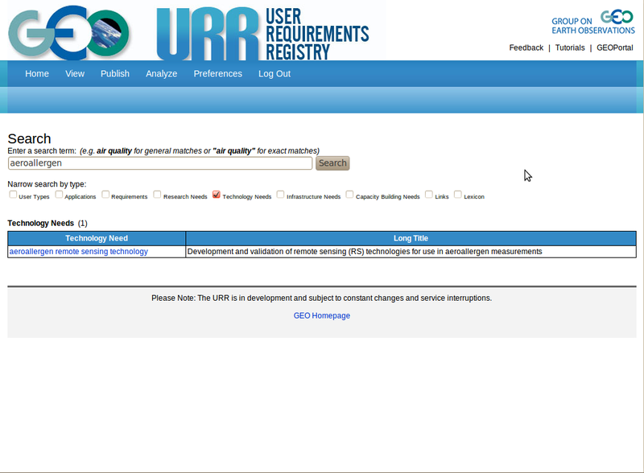Open the View menu
The height and width of the screenshot is (473, 644).
click(x=75, y=73)
